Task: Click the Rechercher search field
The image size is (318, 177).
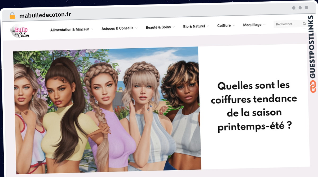Action: click(288, 24)
